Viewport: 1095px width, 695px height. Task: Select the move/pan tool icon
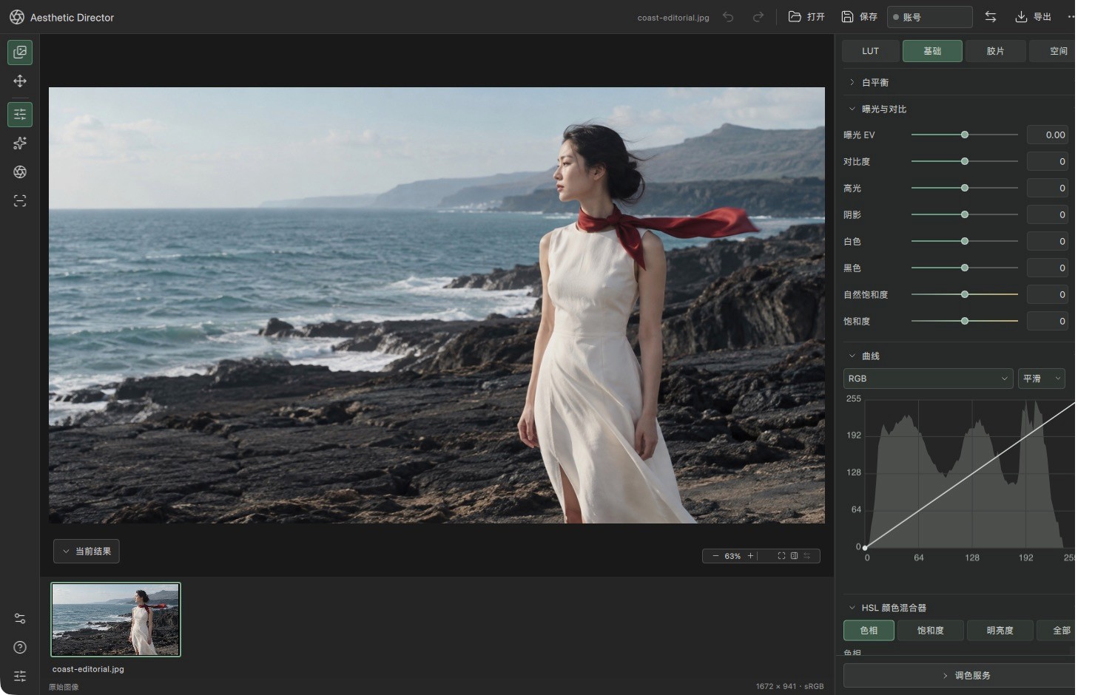20,81
